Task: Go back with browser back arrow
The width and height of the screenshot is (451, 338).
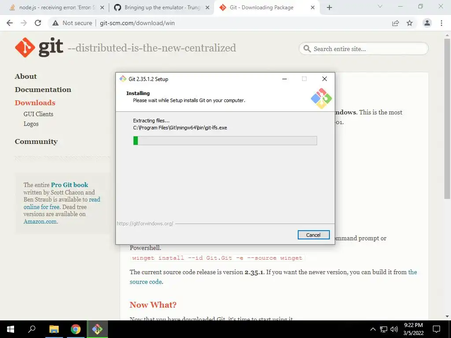Action: coord(10,23)
